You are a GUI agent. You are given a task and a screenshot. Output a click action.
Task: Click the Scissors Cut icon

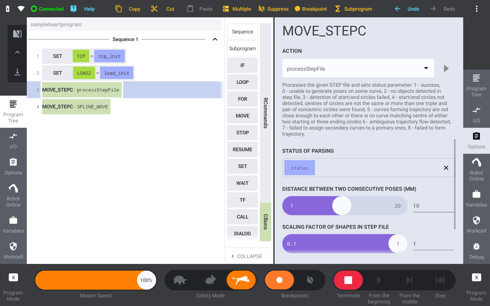point(154,9)
